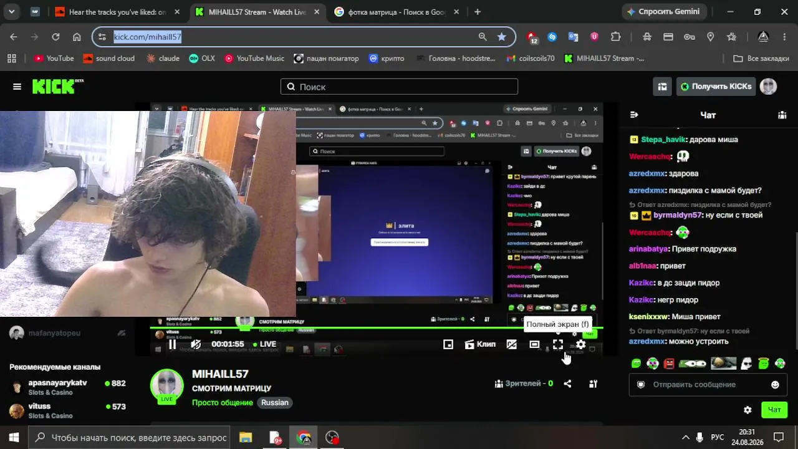This screenshot has height=449, width=798.
Task: Go back in browser history
Action: pos(14,37)
